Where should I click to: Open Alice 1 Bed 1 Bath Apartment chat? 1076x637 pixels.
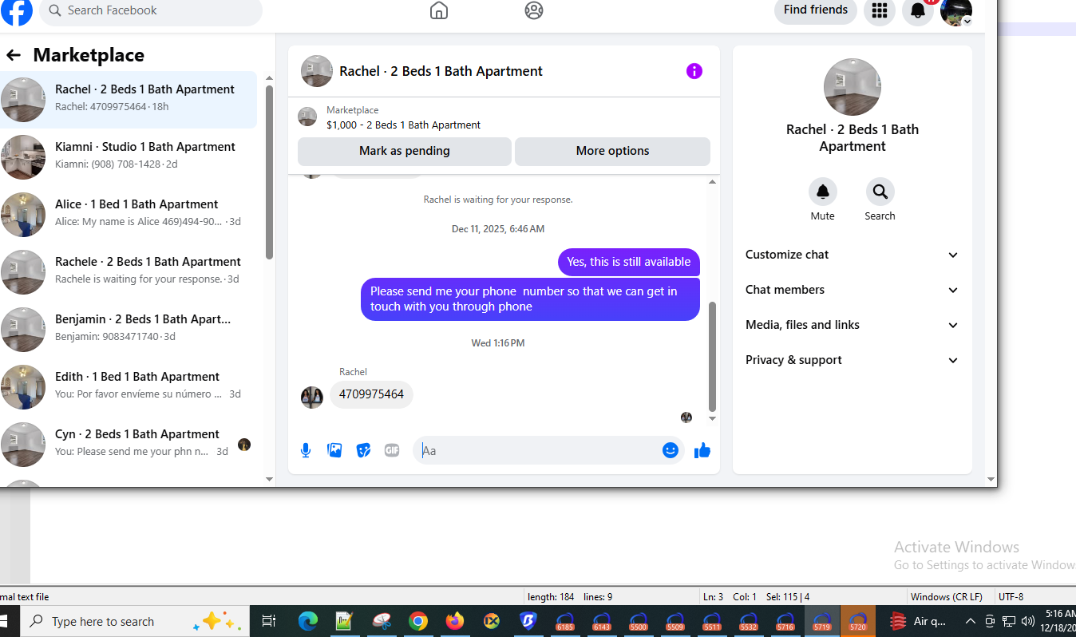click(x=129, y=214)
